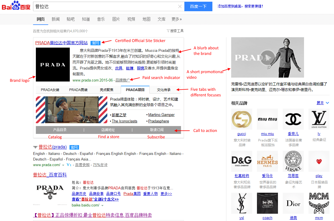This screenshot has height=221, width=334.
Task: Select the 文化传承 tab
Action: (x=164, y=90)
